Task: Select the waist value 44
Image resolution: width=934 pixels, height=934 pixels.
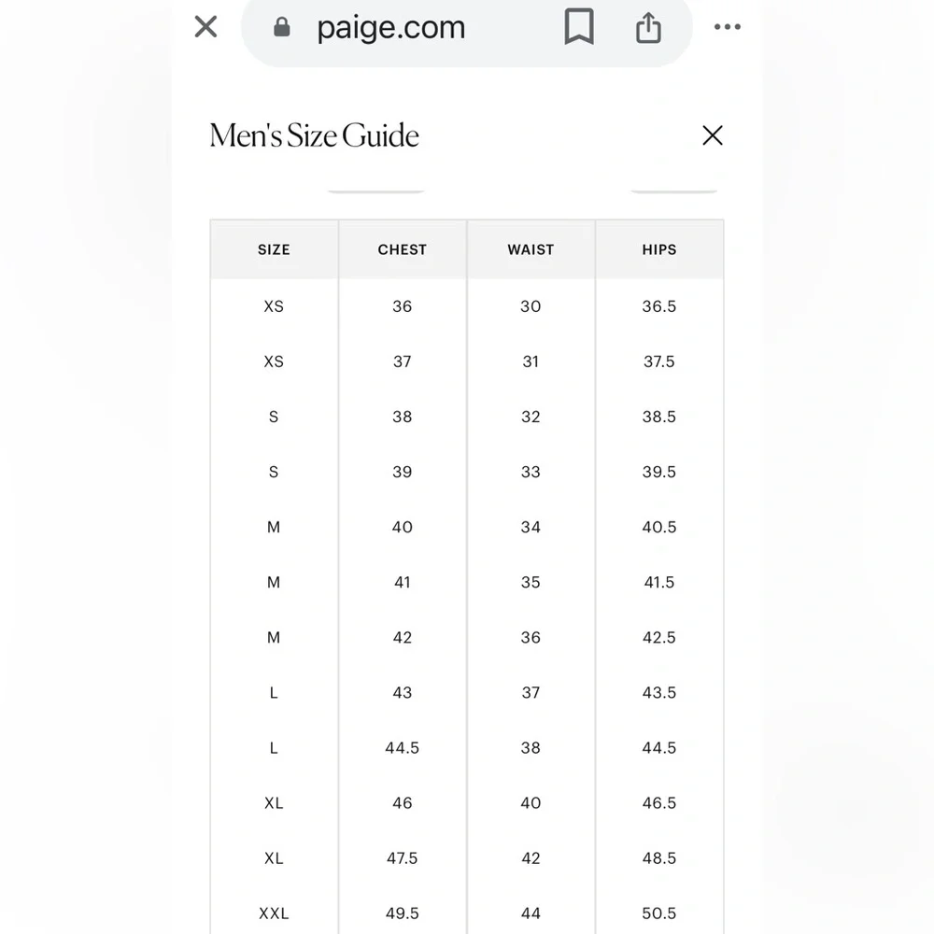Action: (x=531, y=913)
